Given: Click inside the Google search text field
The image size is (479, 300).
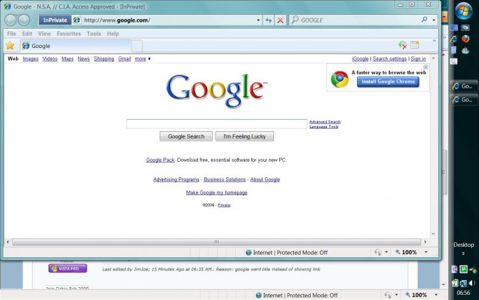Looking at the screenshot, I should tap(217, 124).
